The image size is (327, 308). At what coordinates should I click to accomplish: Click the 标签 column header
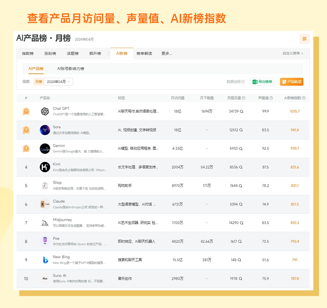pos(121,98)
